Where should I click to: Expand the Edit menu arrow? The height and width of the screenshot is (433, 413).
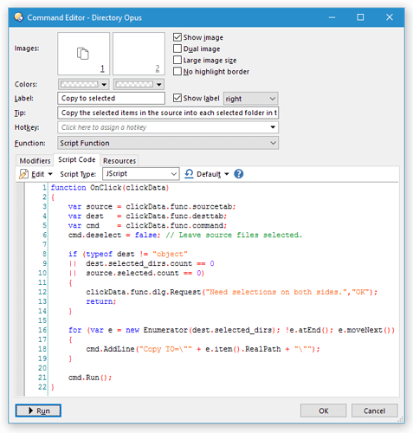(50, 174)
